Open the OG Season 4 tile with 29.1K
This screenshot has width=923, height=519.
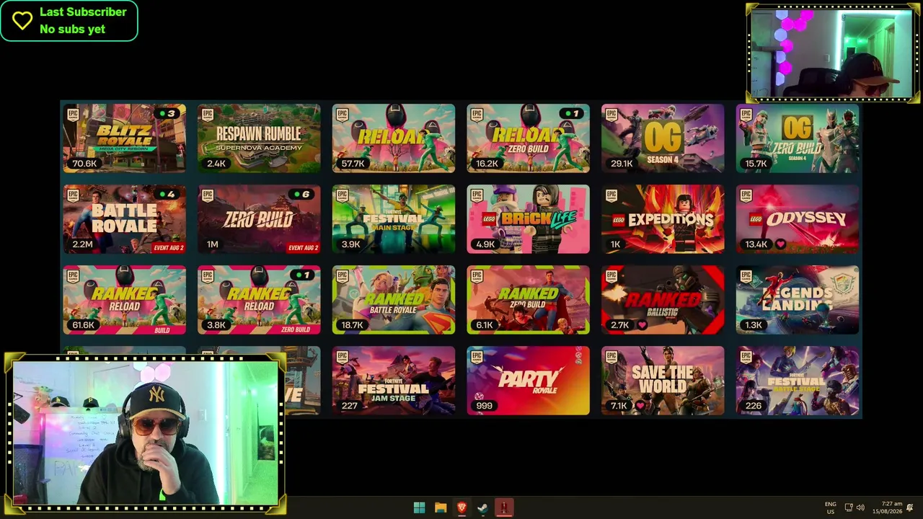tap(663, 138)
